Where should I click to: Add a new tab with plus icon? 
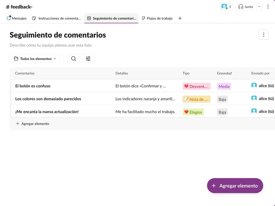180,18
